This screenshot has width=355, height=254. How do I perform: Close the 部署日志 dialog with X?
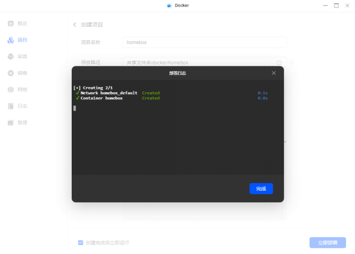[274, 73]
